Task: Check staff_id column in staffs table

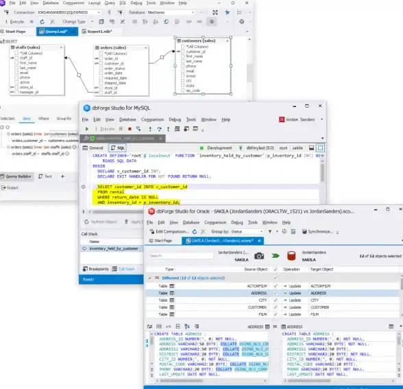Action: click(x=16, y=58)
